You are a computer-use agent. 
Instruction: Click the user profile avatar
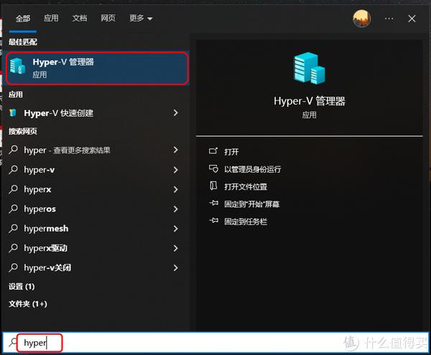point(361,19)
